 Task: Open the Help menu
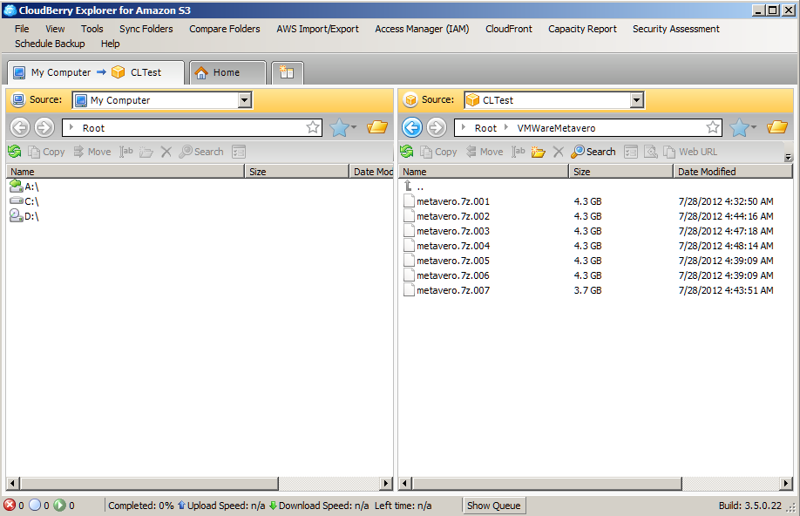click(x=110, y=44)
